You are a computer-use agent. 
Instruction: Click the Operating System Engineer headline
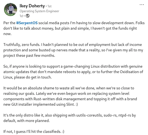click(x=39, y=11)
